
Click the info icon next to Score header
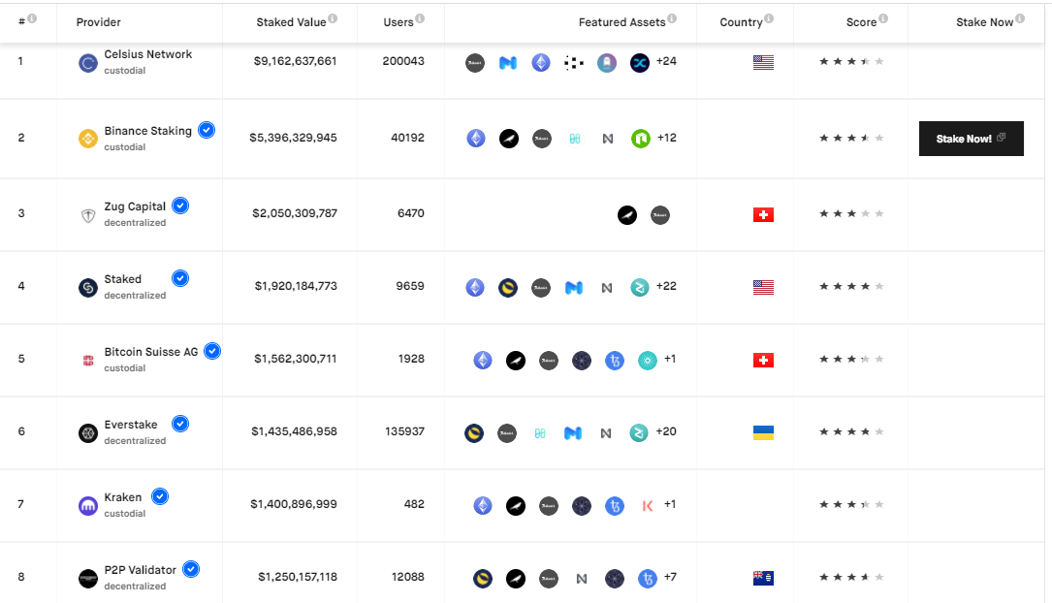pos(883,18)
